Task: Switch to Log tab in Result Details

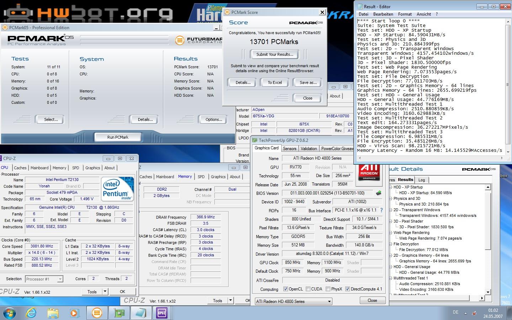Action: click(421, 180)
